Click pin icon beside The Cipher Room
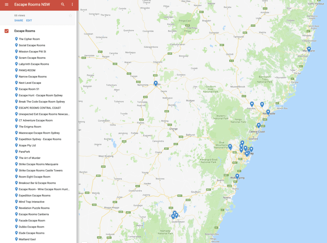 click(16, 39)
